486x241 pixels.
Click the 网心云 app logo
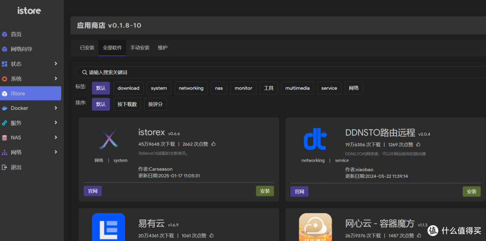tap(315, 227)
